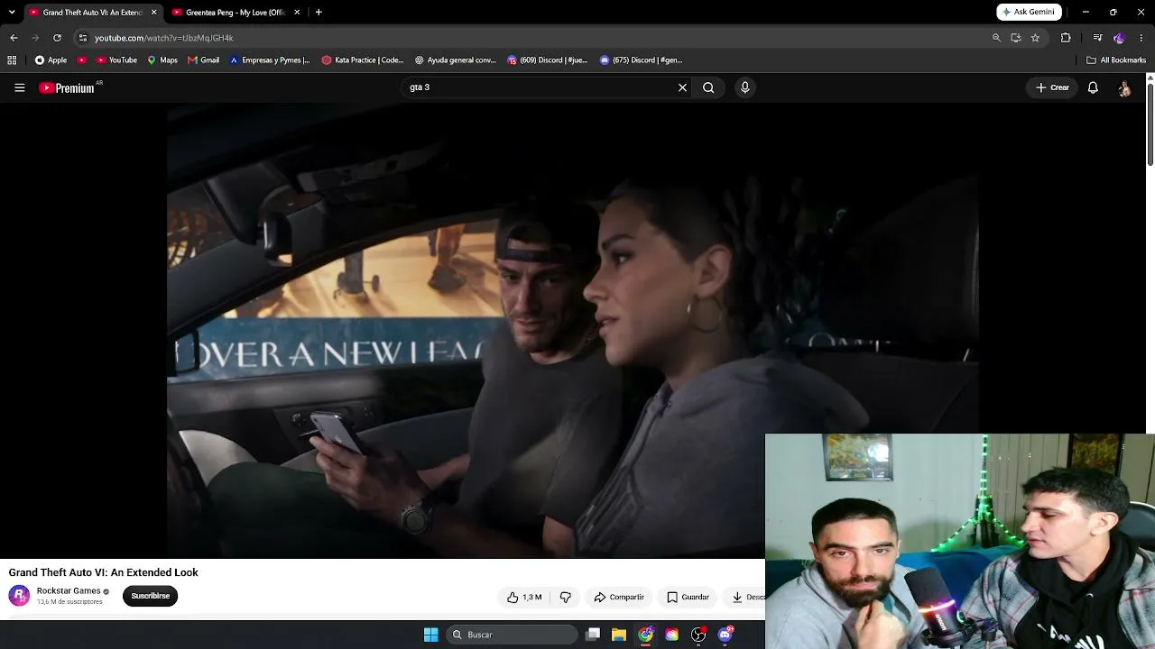View site information icon in address bar
Viewport: 1155px width, 649px height.
[x=83, y=38]
